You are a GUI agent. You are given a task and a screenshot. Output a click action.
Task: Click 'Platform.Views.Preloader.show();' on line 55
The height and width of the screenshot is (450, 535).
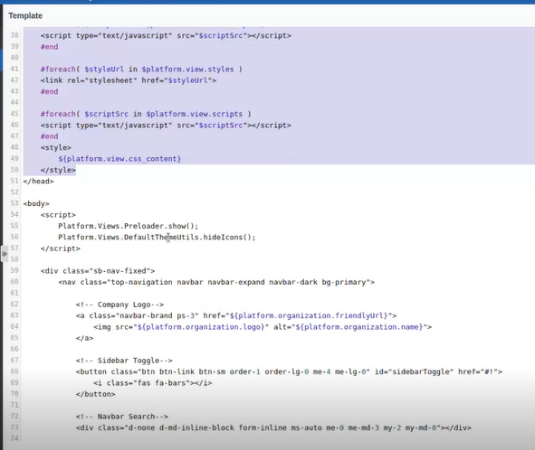pyautogui.click(x=128, y=226)
